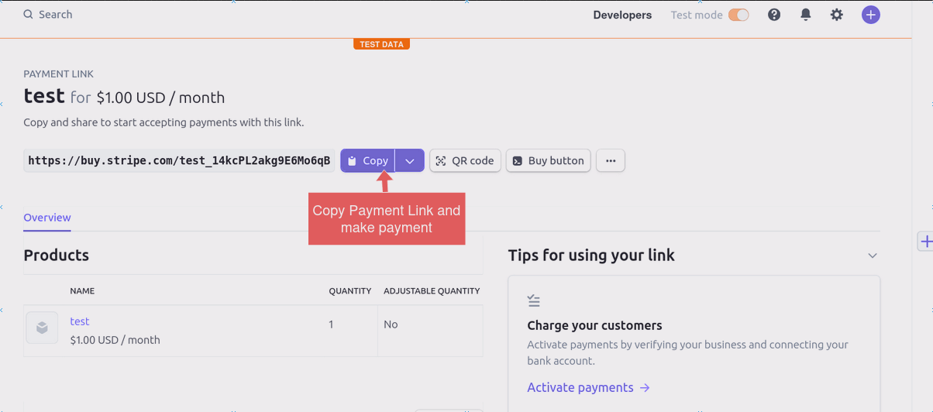The image size is (933, 412).
Task: Click the plus icon on right edge
Action: click(x=925, y=242)
